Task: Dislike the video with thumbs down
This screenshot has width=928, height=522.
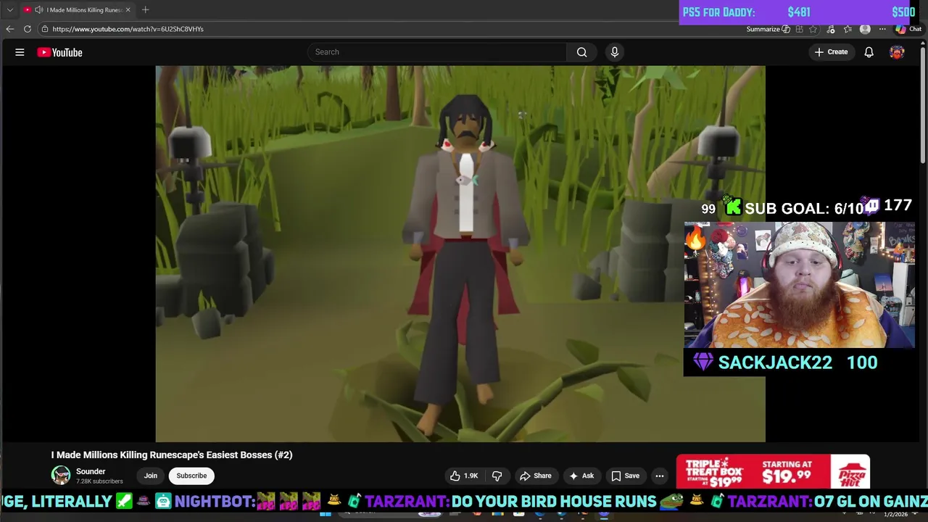Action: 497,476
